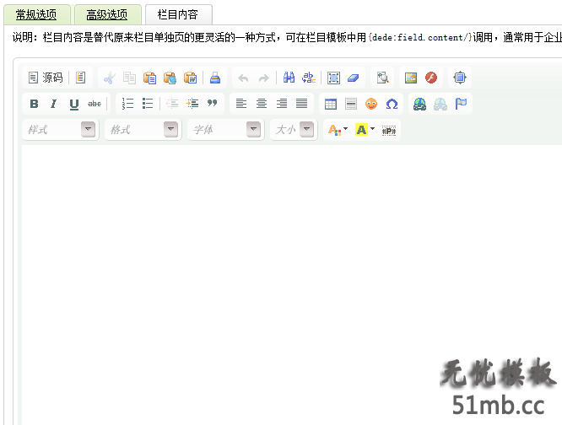Click the Show Blocks icon

tap(389, 131)
